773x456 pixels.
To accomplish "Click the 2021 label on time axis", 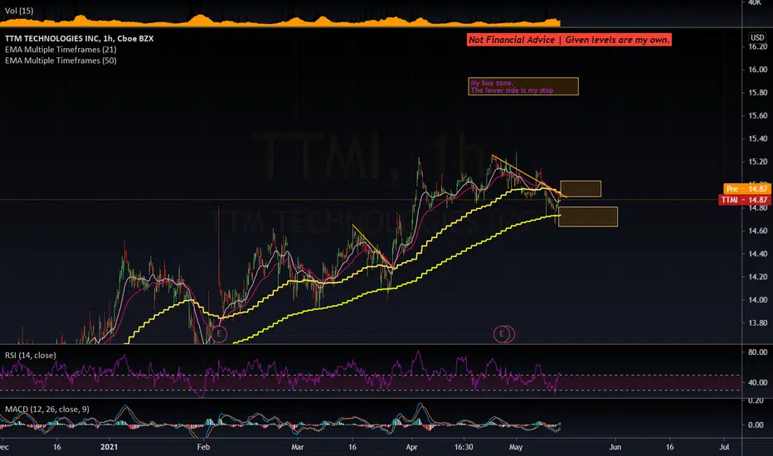I will pos(109,447).
